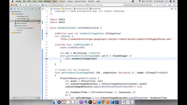Viewport: 187px width, 105px height.
Task: Collapse the VideoProject root project item
Action: pos(11,12)
